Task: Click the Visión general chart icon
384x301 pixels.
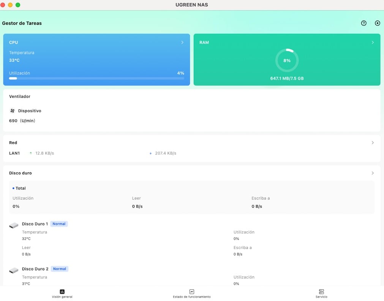Action: [x=62, y=292]
